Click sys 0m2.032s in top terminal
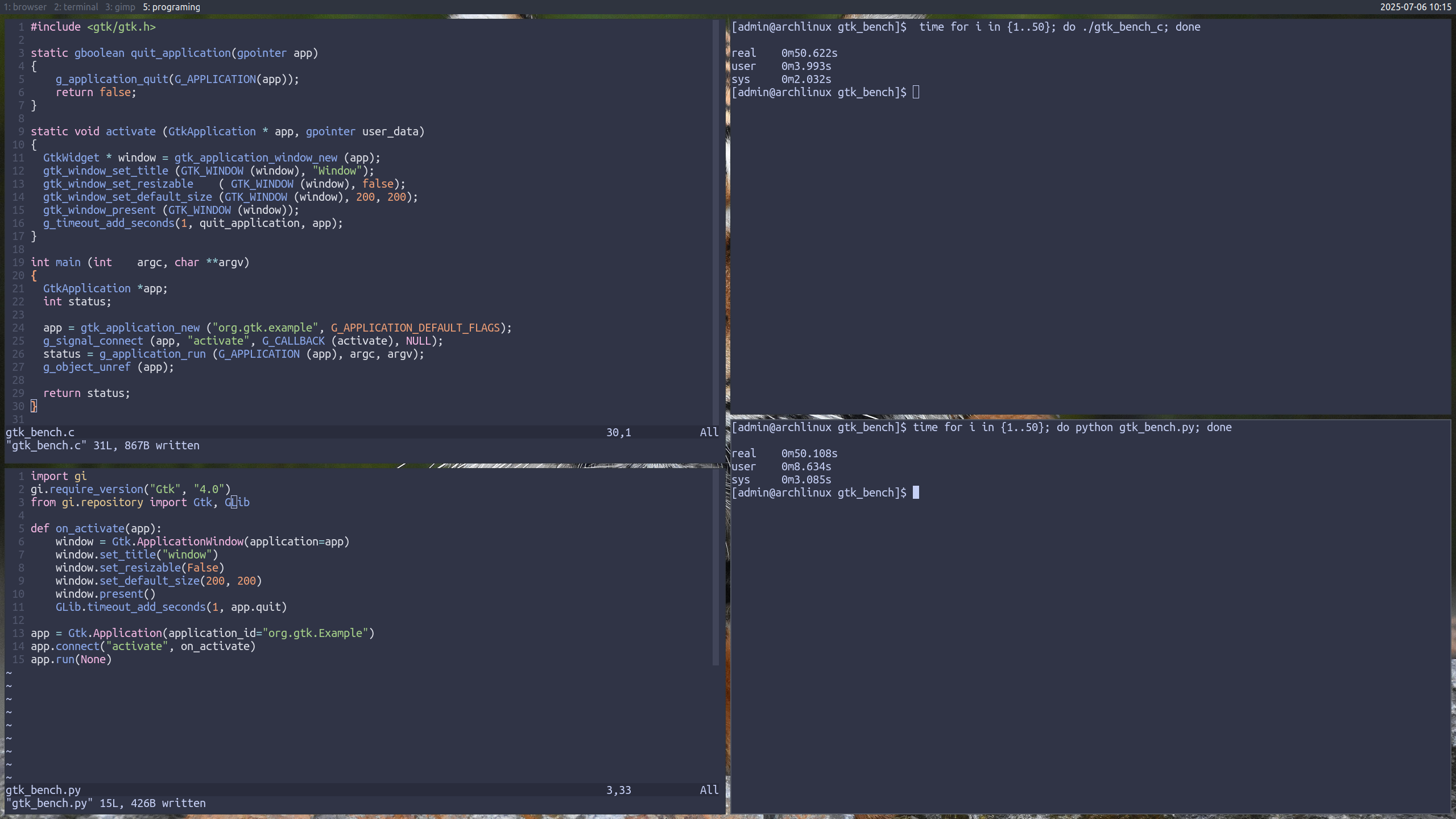This screenshot has width=1456, height=819. (781, 79)
